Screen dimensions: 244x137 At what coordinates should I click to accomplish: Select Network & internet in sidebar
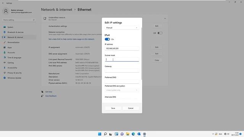19,37
